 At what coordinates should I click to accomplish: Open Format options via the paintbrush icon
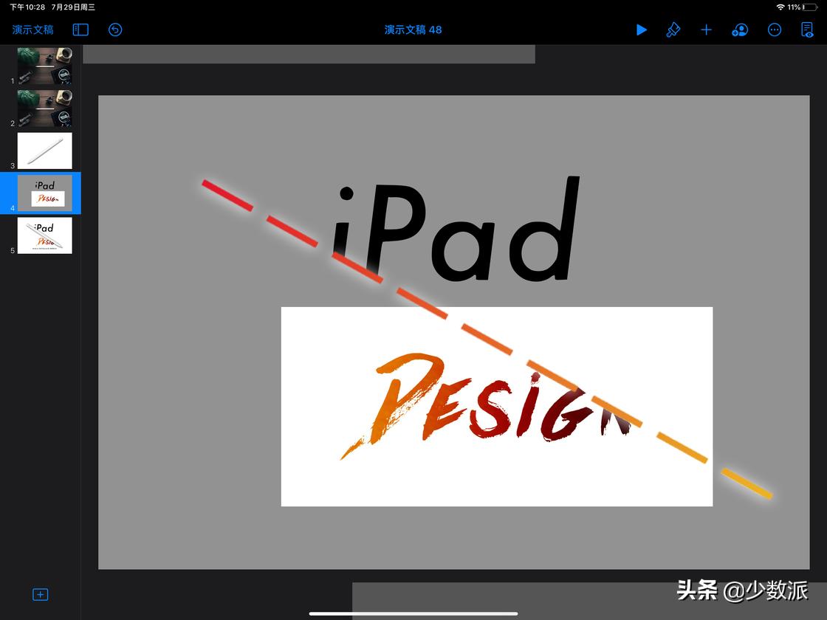[673, 30]
